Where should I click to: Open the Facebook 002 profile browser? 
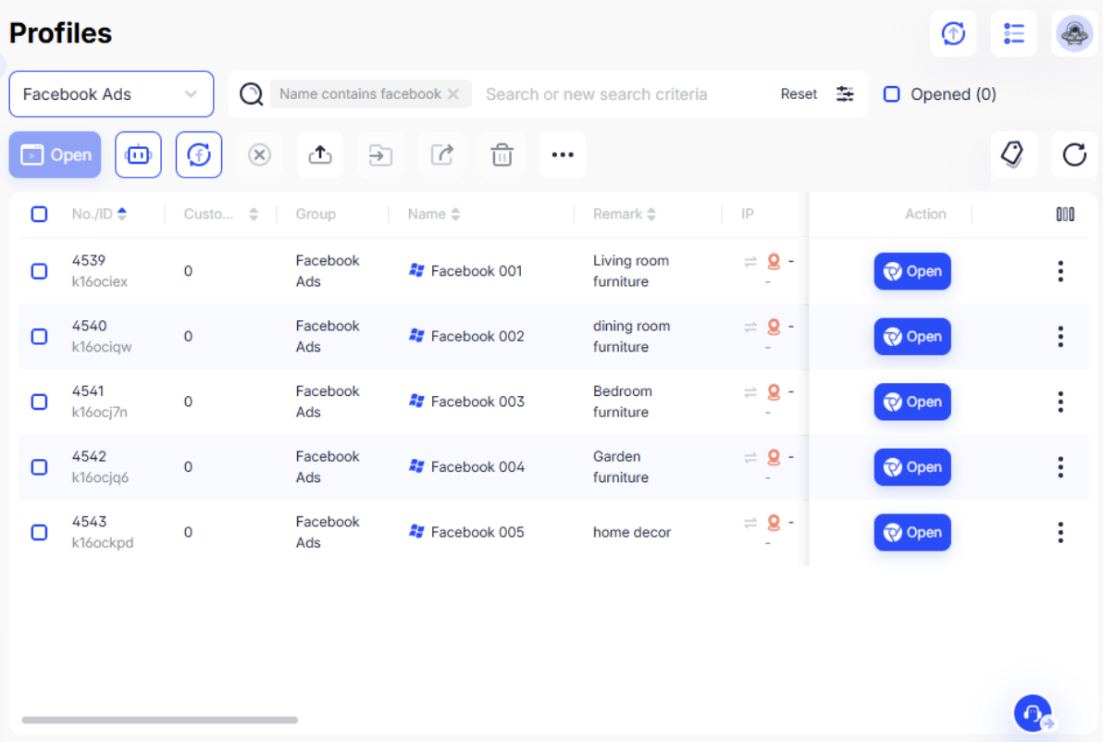pyautogui.click(x=912, y=337)
